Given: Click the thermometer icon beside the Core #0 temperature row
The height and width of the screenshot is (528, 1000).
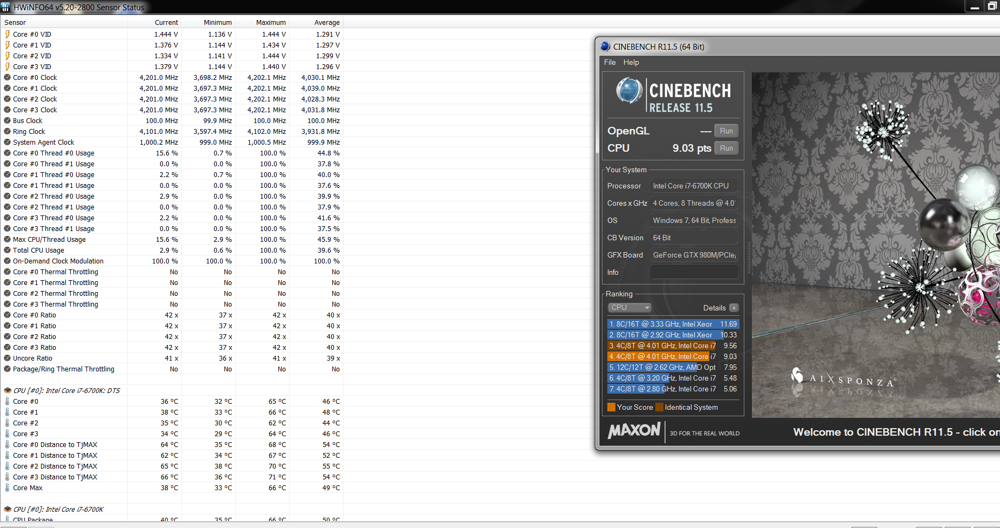Looking at the screenshot, I should click(8, 401).
